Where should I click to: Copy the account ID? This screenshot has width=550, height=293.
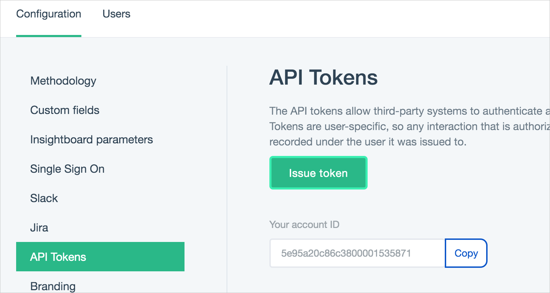[466, 253]
